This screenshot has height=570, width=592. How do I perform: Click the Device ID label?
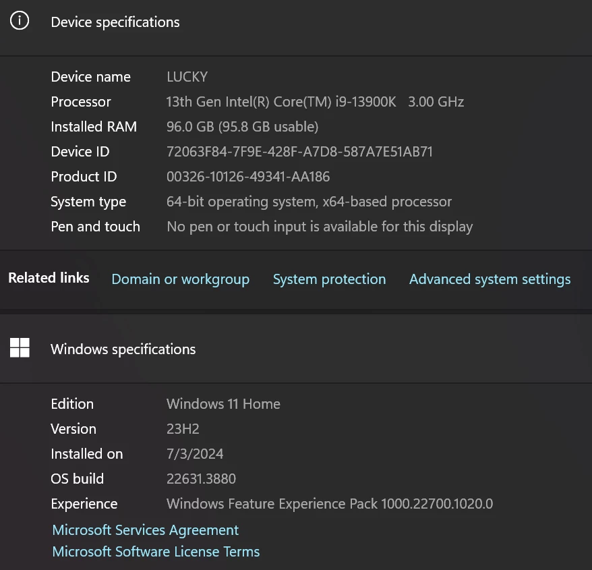click(x=80, y=152)
